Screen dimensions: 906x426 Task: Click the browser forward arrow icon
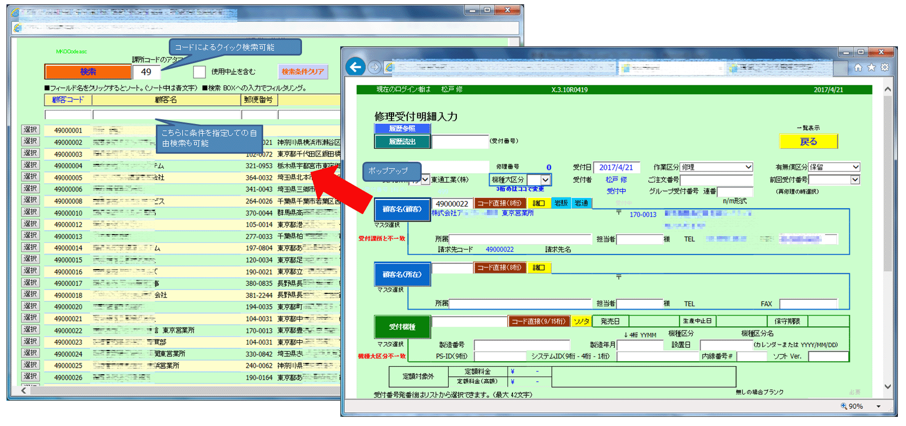coord(374,67)
